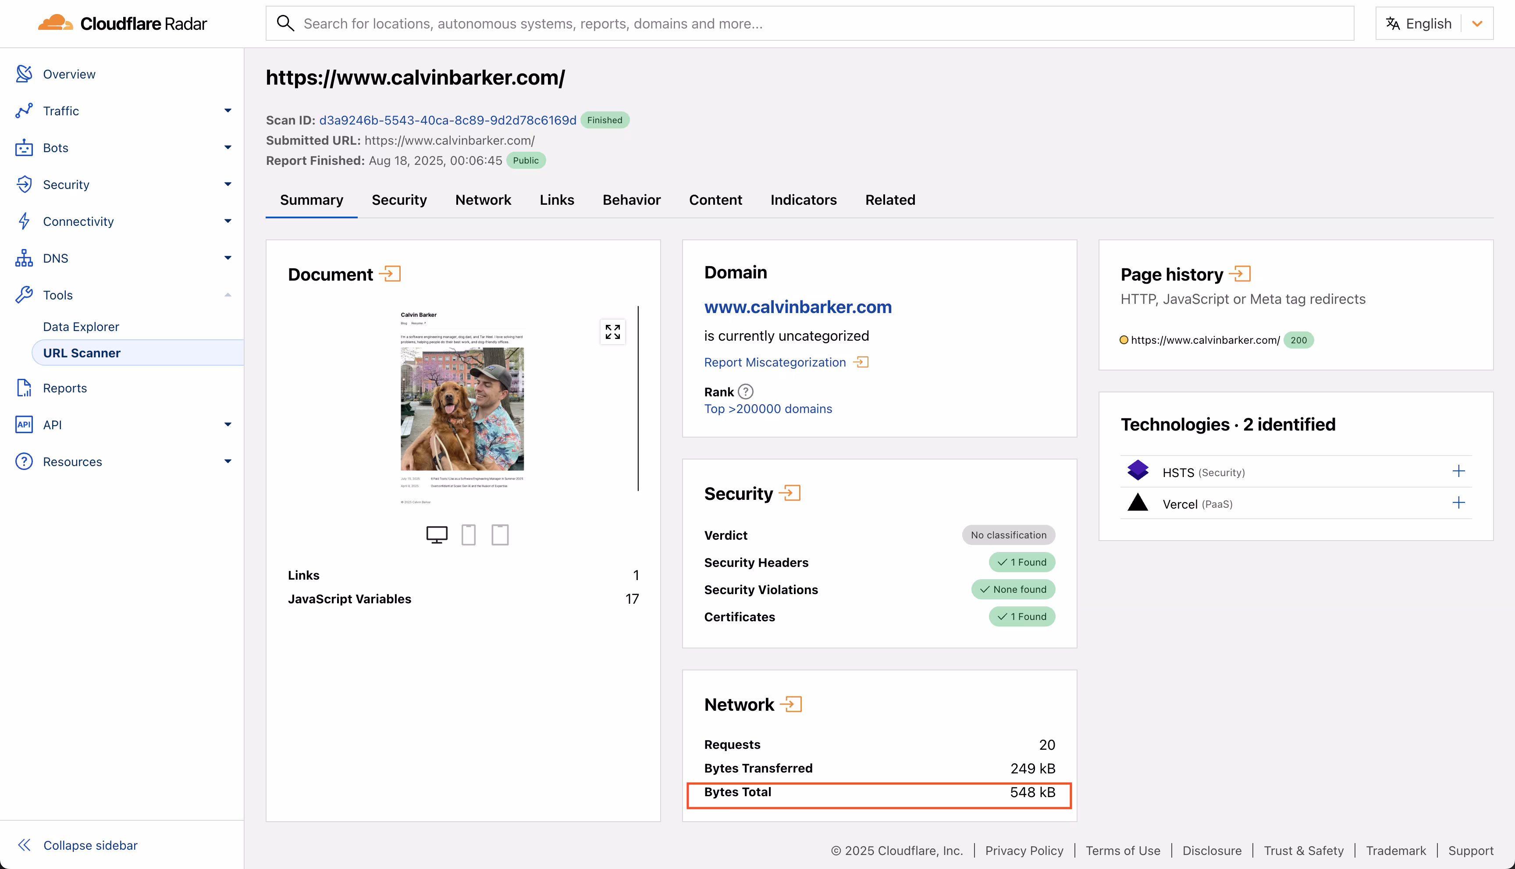Screen dimensions: 1515x869
Task: Click the Collapse sidebar chevrons icon
Action: (24, 844)
